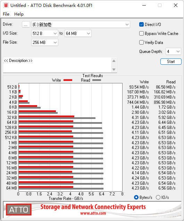184x221 pixels.
Task: Click the Start button
Action: point(171,62)
